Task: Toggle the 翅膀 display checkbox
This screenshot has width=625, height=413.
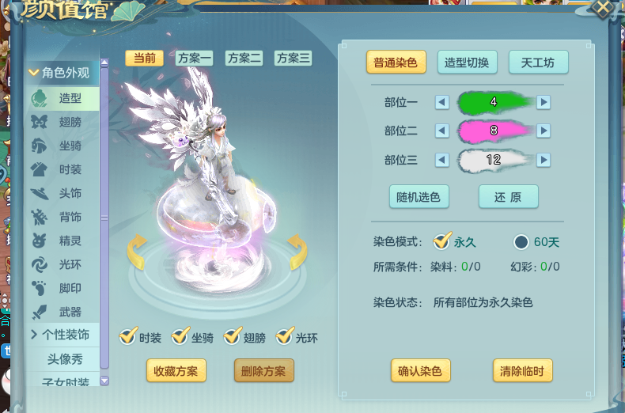Action: [232, 337]
